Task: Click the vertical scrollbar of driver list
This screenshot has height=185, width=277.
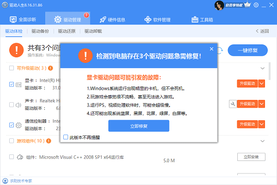Action: click(x=270, y=71)
